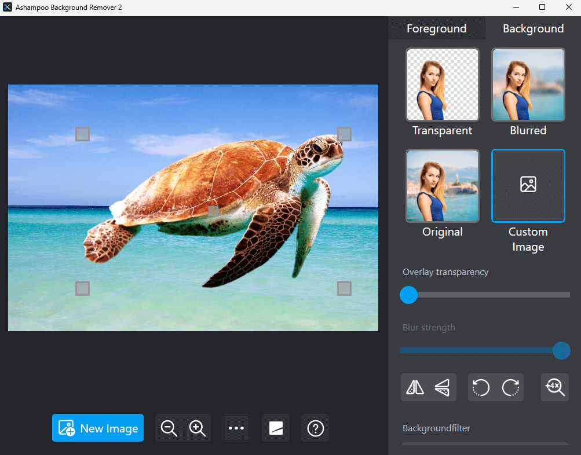Click the Blur strength slider handle
The width and height of the screenshot is (581, 455).
(561, 351)
